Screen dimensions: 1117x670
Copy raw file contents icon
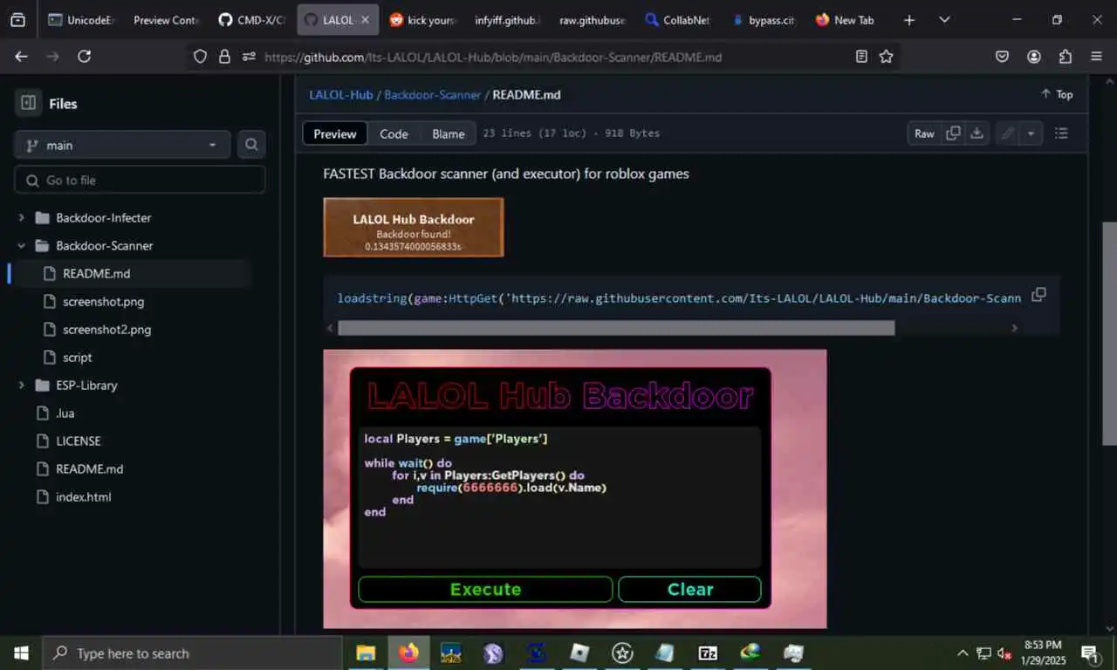tap(953, 133)
